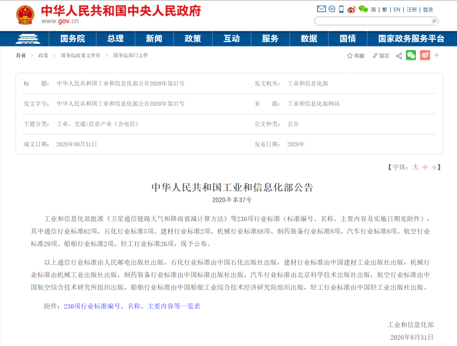Viewport: 457px width, 346px height.
Task: Open the 互动 menu
Action: [231, 39]
